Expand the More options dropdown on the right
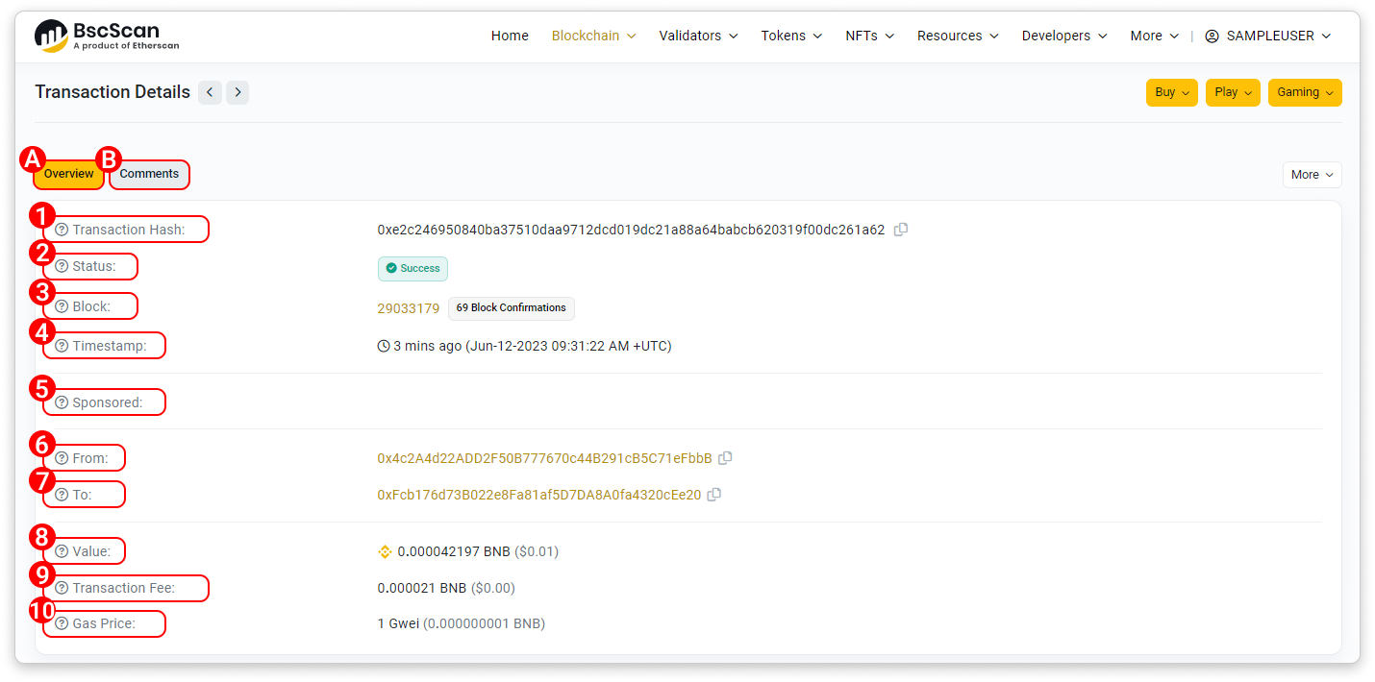This screenshot has width=1375, height=682. coord(1312,175)
